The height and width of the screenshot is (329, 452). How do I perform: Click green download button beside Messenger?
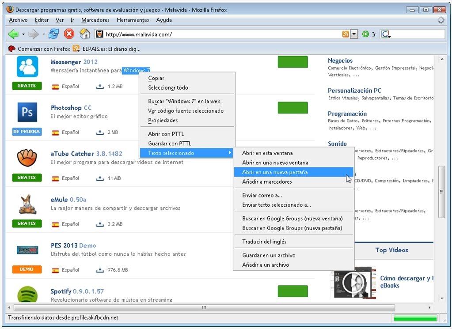[x=292, y=62]
